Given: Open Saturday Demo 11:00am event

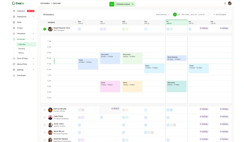Looking at the screenshot, I should click(x=199, y=68).
